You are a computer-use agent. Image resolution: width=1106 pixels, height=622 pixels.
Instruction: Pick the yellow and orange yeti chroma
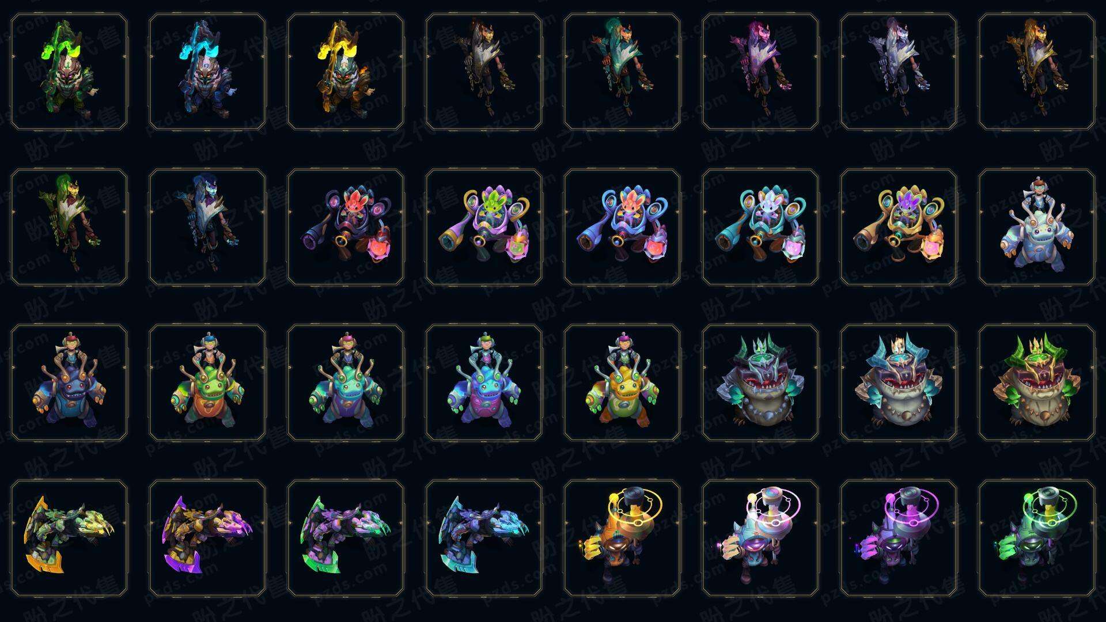pos(622,382)
